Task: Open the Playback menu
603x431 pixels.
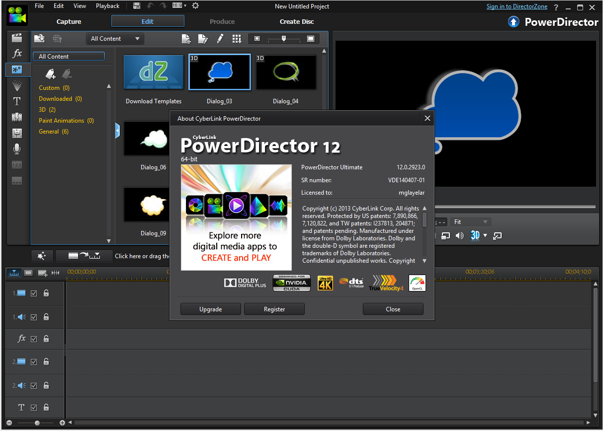Action: 107,6
